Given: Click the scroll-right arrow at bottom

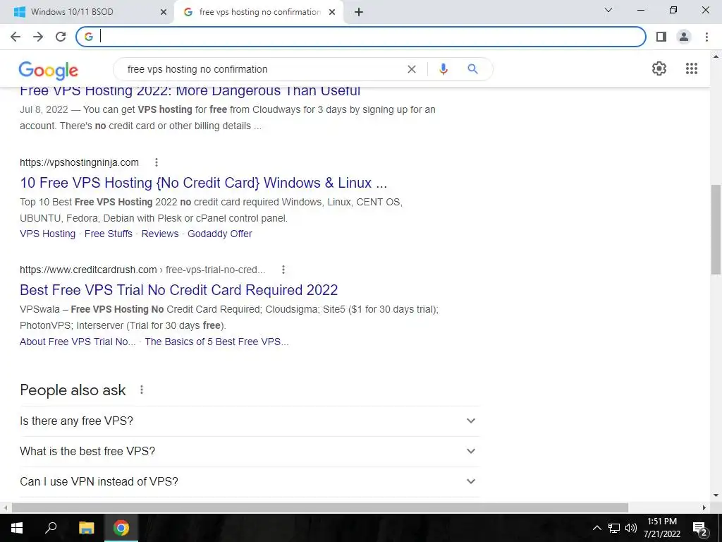Looking at the screenshot, I should click(x=704, y=507).
